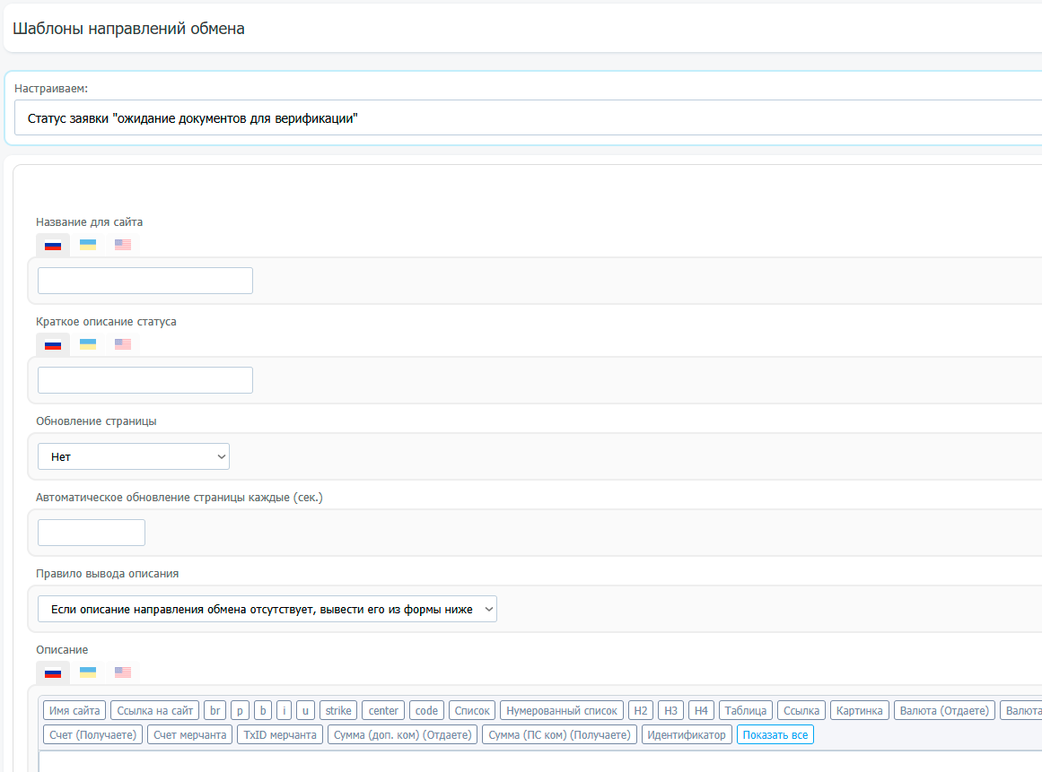Focus the "Название для сайта" text field
The image size is (1042, 772).
point(145,281)
